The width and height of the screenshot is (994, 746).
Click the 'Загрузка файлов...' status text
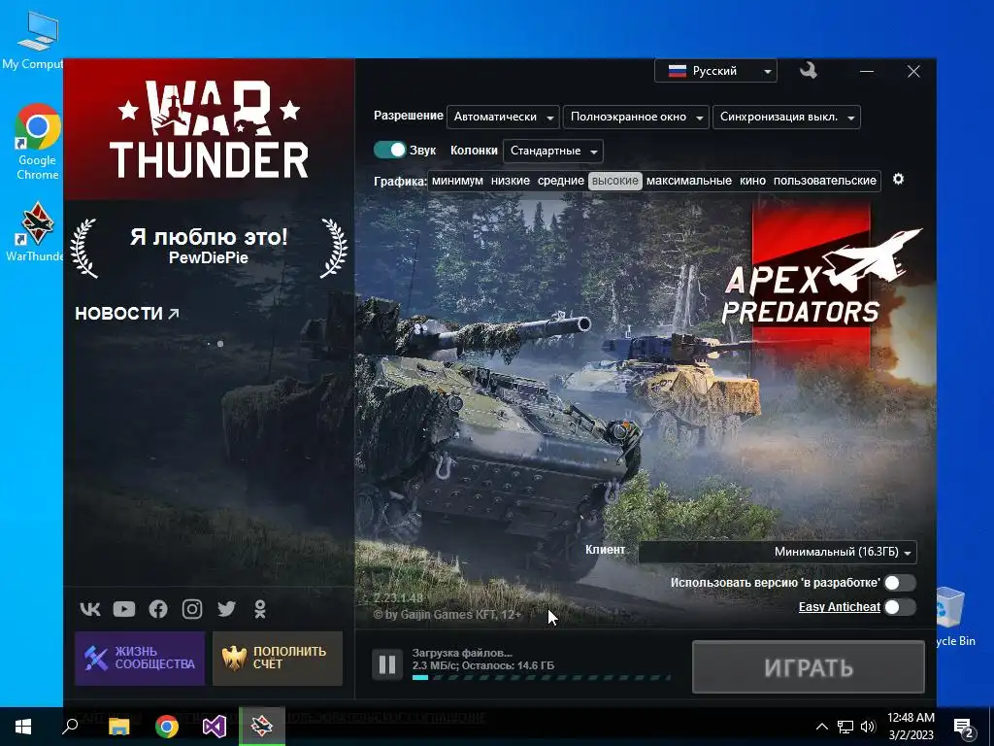(x=462, y=653)
